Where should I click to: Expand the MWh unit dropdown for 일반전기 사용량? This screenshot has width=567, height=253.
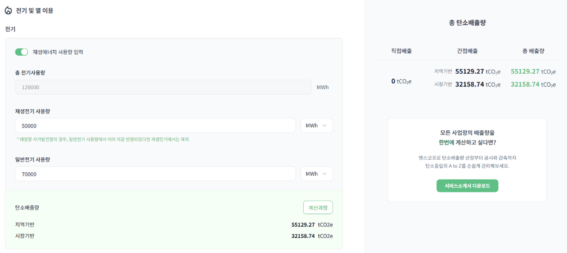[x=316, y=174]
